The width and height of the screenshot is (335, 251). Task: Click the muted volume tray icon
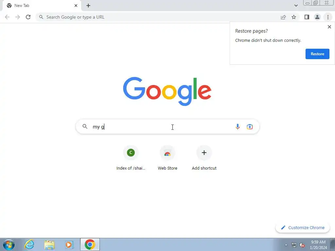click(x=302, y=245)
